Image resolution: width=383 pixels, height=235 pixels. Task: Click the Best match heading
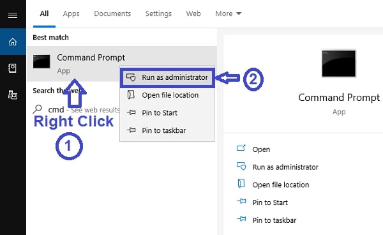50,38
